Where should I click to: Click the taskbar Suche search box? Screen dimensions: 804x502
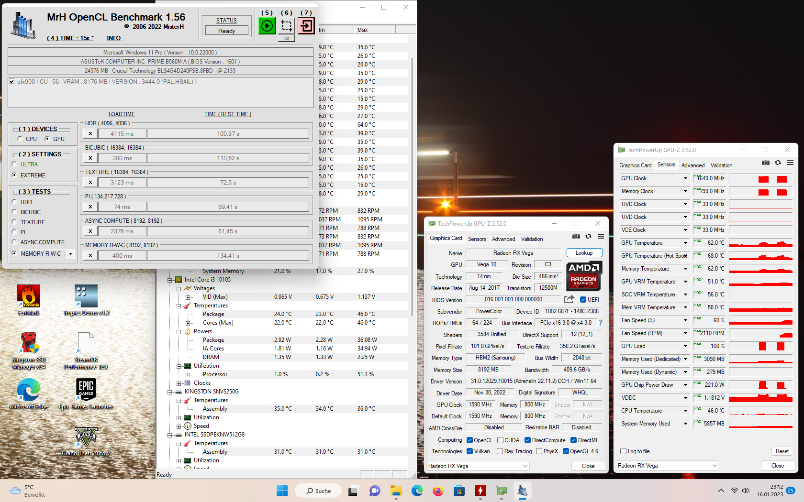(x=318, y=491)
